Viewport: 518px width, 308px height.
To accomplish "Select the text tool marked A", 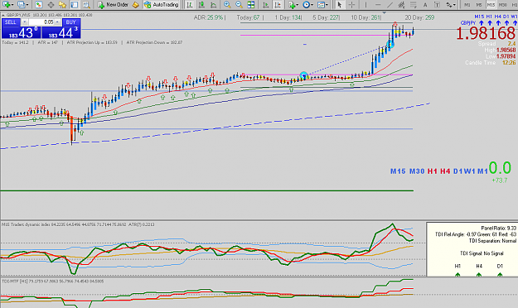I will (425, 5).
